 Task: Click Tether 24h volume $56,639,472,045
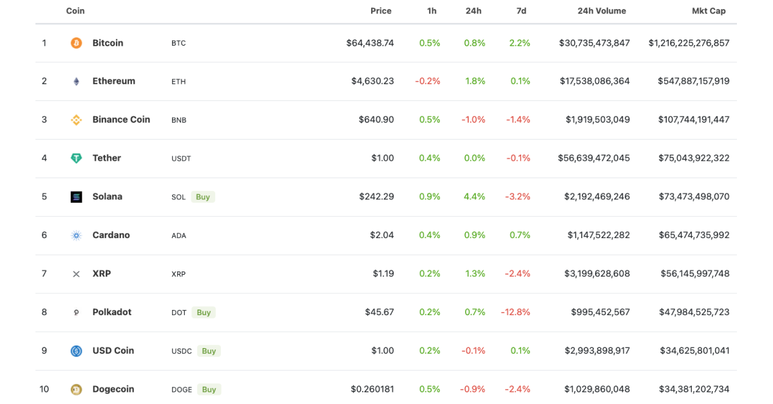pos(594,158)
